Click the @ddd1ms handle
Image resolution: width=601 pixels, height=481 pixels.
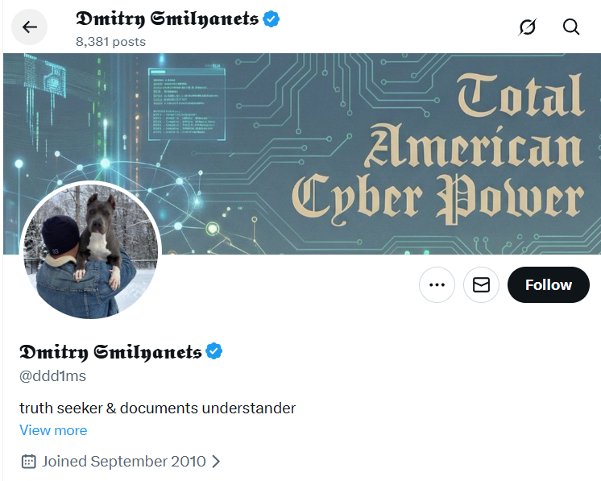point(52,376)
